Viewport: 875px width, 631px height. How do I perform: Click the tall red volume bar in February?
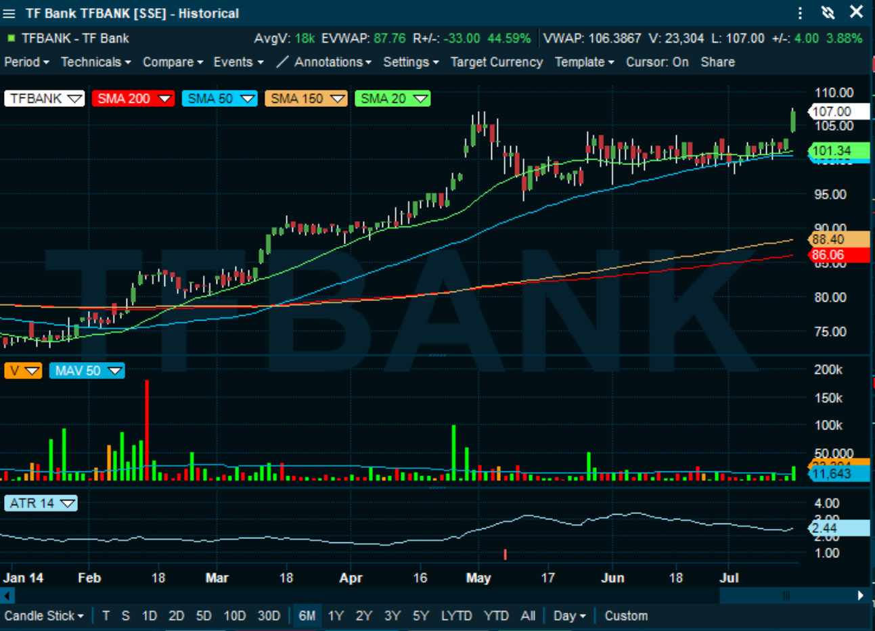[x=147, y=430]
